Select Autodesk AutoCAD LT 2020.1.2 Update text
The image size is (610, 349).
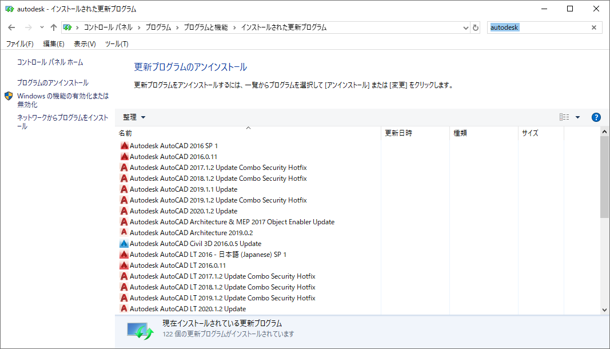point(188,309)
